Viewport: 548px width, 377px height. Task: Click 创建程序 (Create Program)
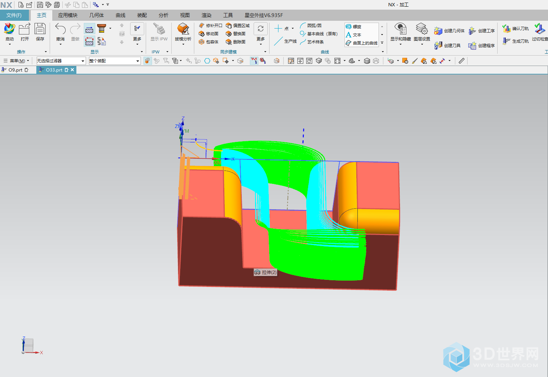click(481, 45)
